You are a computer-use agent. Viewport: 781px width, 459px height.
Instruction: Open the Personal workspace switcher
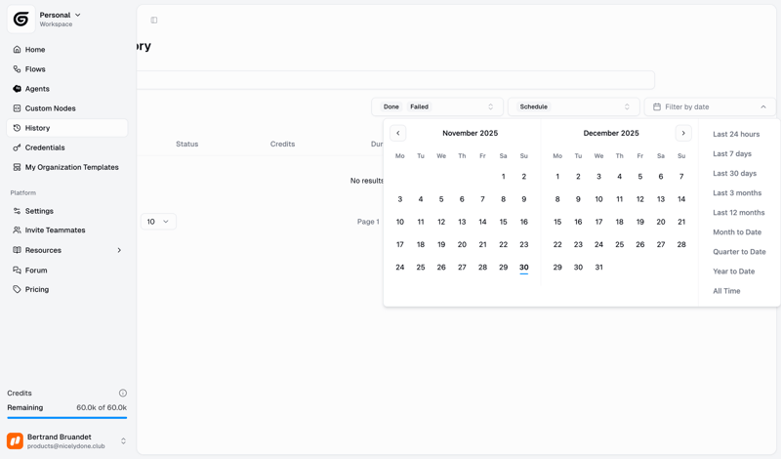[60, 19]
